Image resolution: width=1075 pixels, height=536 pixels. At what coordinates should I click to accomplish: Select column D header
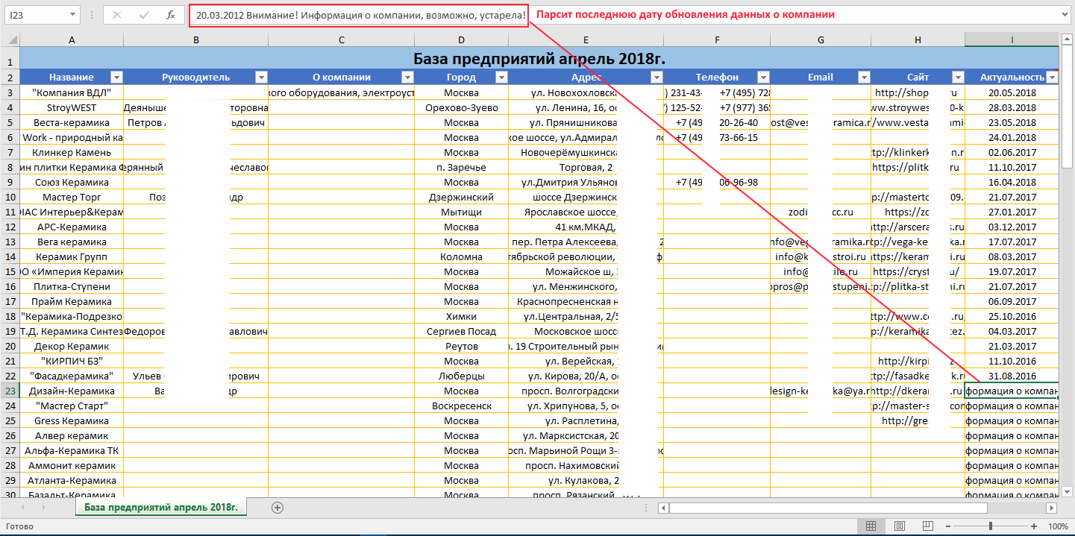click(461, 40)
